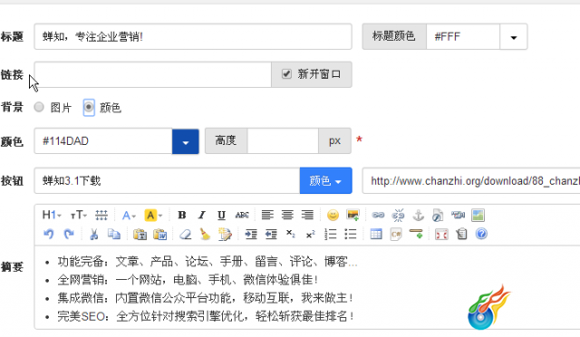
Task: Paste as plain text
Action: click(x=140, y=234)
